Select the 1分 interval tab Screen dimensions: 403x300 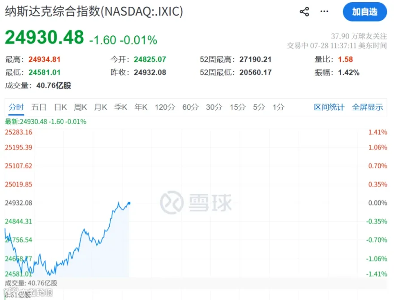point(279,107)
